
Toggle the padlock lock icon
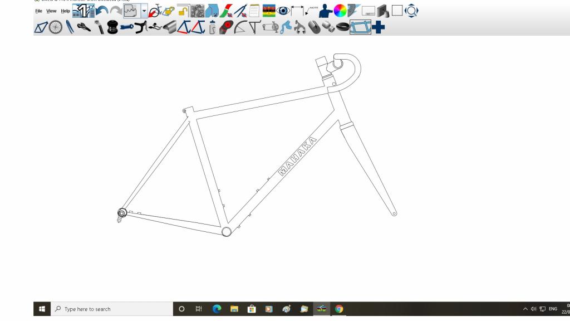click(183, 11)
